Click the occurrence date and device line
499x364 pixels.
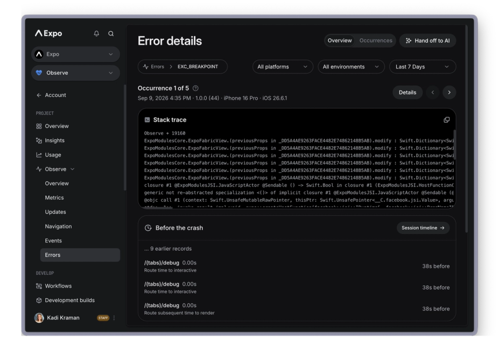click(212, 98)
